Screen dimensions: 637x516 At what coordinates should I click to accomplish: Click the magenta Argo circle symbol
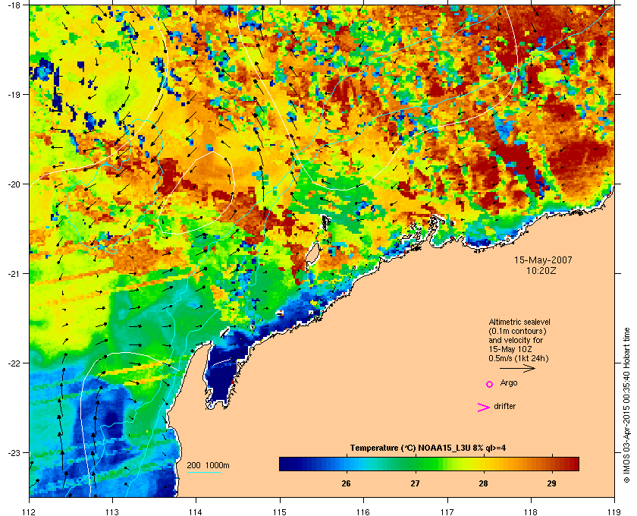click(490, 384)
